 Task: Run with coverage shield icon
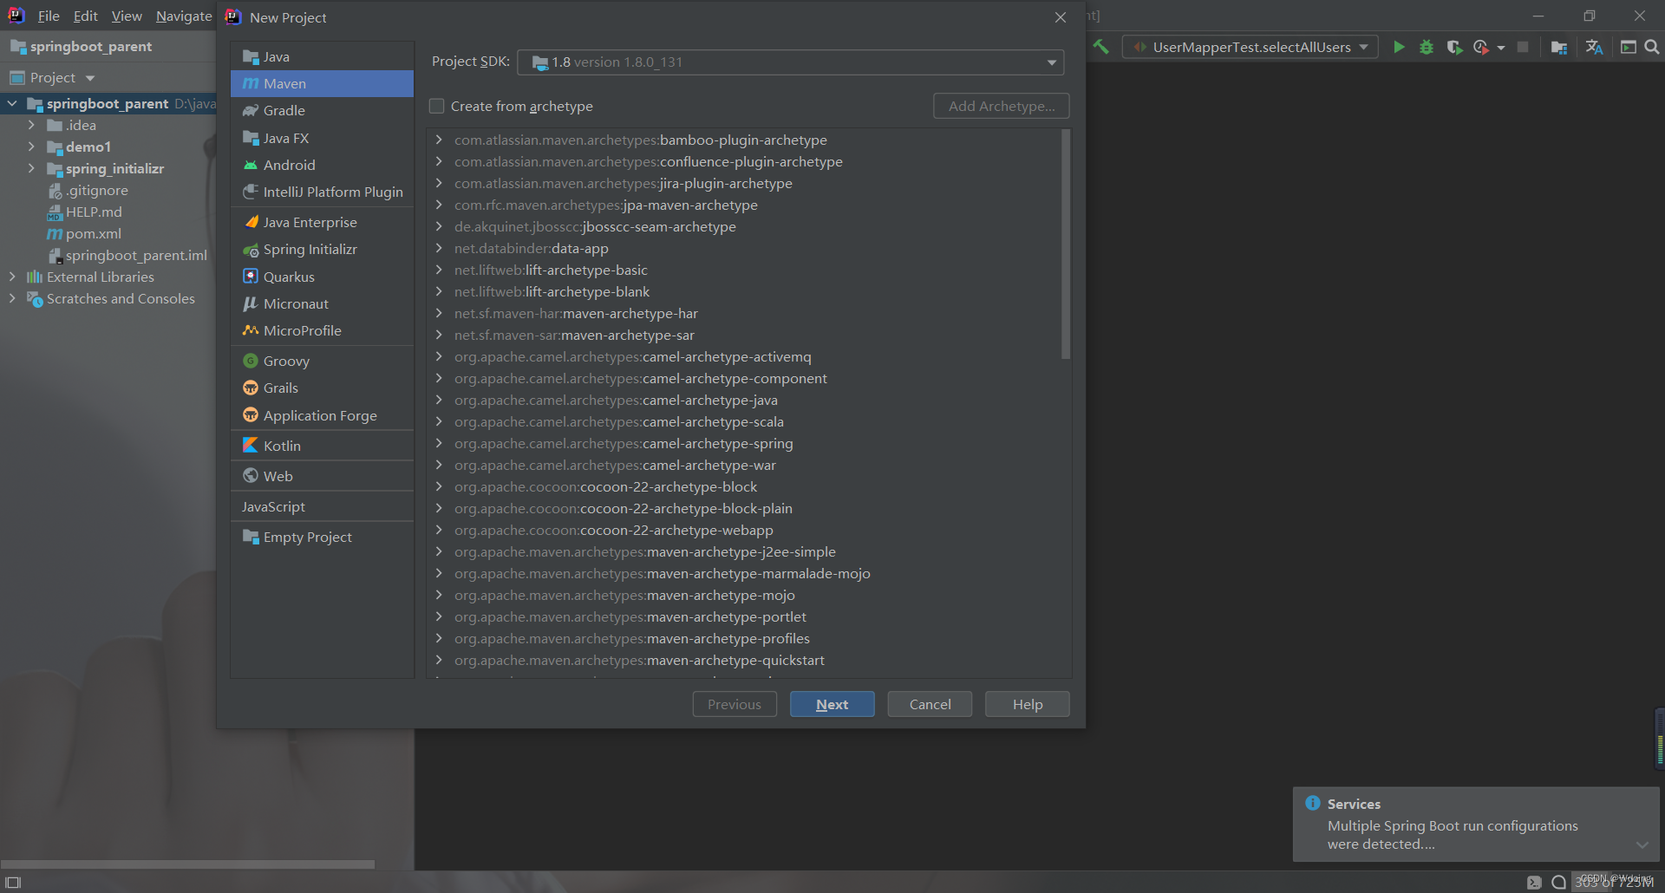point(1454,47)
